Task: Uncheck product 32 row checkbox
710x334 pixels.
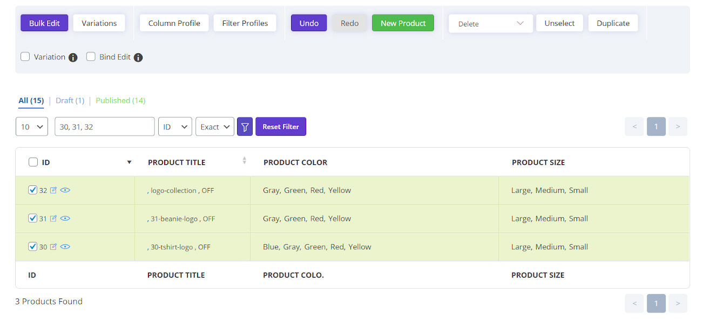Action: coord(33,190)
